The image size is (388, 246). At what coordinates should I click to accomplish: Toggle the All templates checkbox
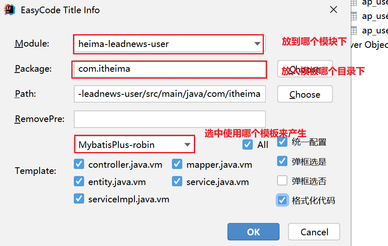pos(248,145)
